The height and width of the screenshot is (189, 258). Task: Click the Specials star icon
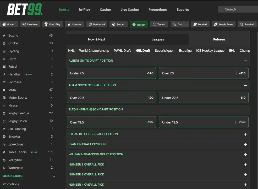coord(69,24)
